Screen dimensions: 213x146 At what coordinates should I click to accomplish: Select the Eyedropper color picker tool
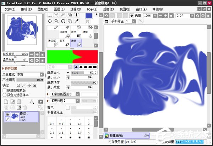pyautogui.click(x=77, y=21)
